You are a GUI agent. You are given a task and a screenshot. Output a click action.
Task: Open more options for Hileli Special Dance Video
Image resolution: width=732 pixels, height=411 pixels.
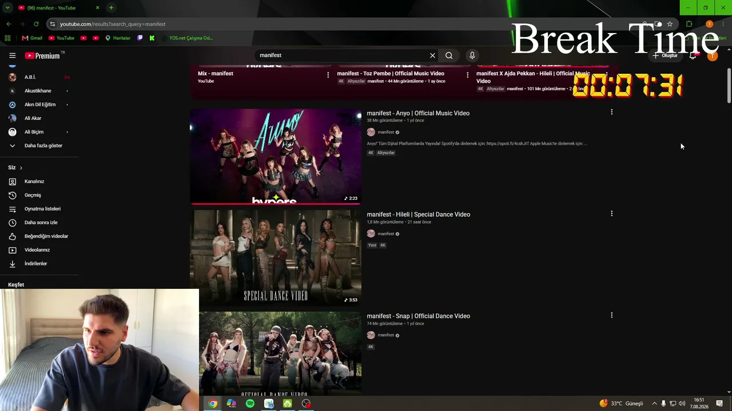611,213
